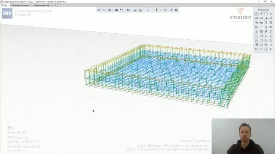
Task: Click the export icon in toolbar
Action: pos(128,10)
